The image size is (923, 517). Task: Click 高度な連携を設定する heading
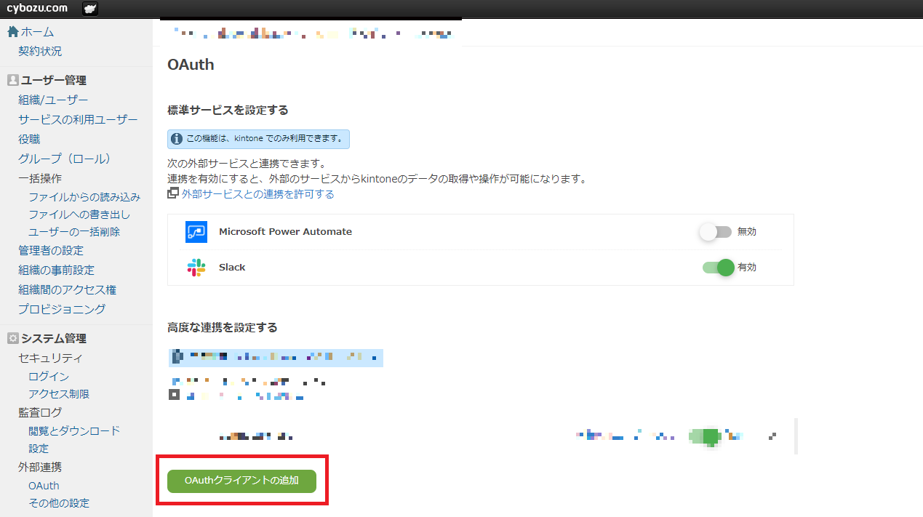pos(222,328)
